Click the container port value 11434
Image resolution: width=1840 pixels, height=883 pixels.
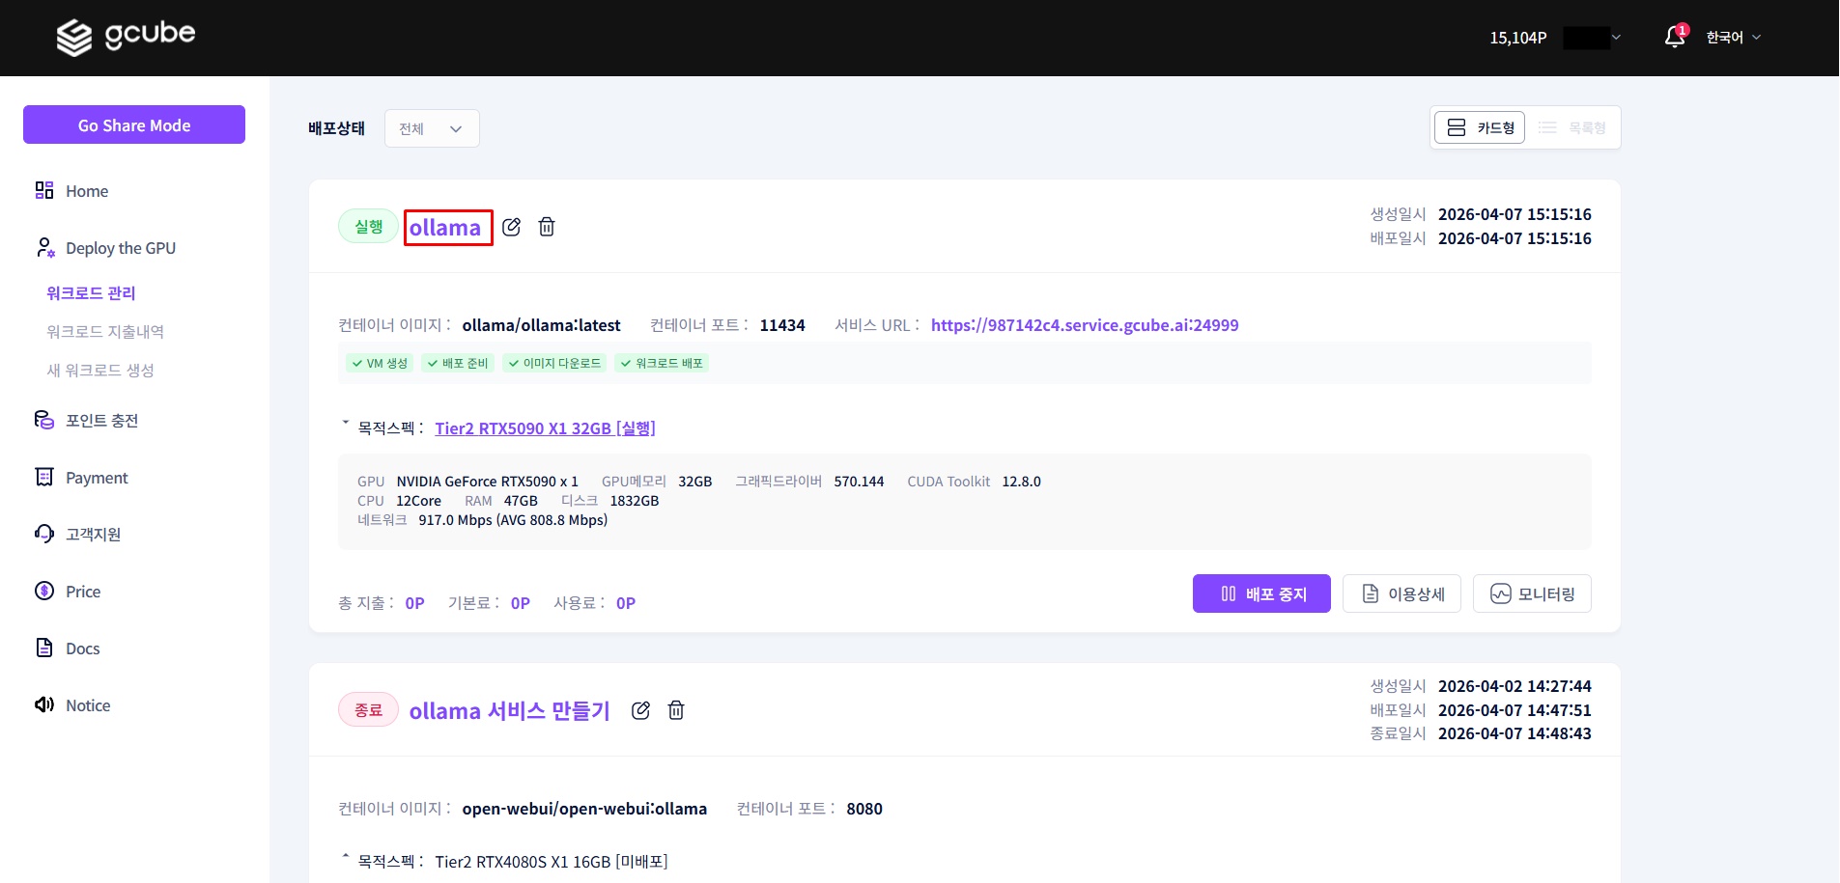pos(782,325)
